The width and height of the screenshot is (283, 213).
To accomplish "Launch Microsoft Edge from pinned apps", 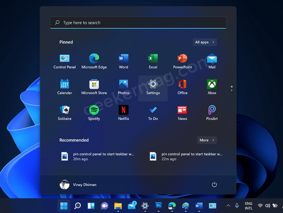I will (94, 62).
